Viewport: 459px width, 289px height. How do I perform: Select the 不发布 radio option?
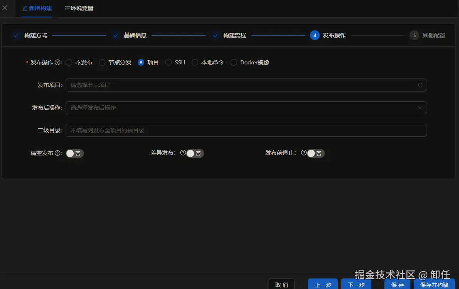[x=79, y=62]
